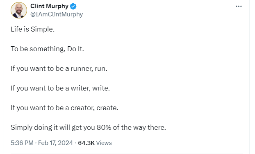
Task: Click the Clint Murphy display name
Action: coord(50,6)
